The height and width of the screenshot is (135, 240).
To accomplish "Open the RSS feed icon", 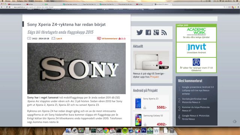I will coord(164,33).
